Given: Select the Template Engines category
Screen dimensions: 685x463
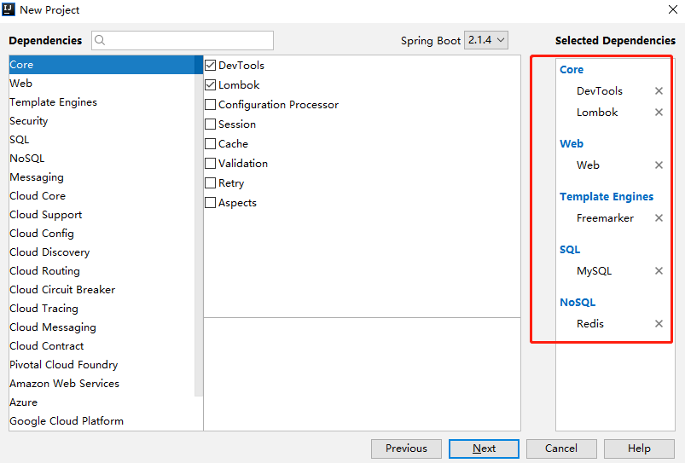Looking at the screenshot, I should click(x=53, y=102).
